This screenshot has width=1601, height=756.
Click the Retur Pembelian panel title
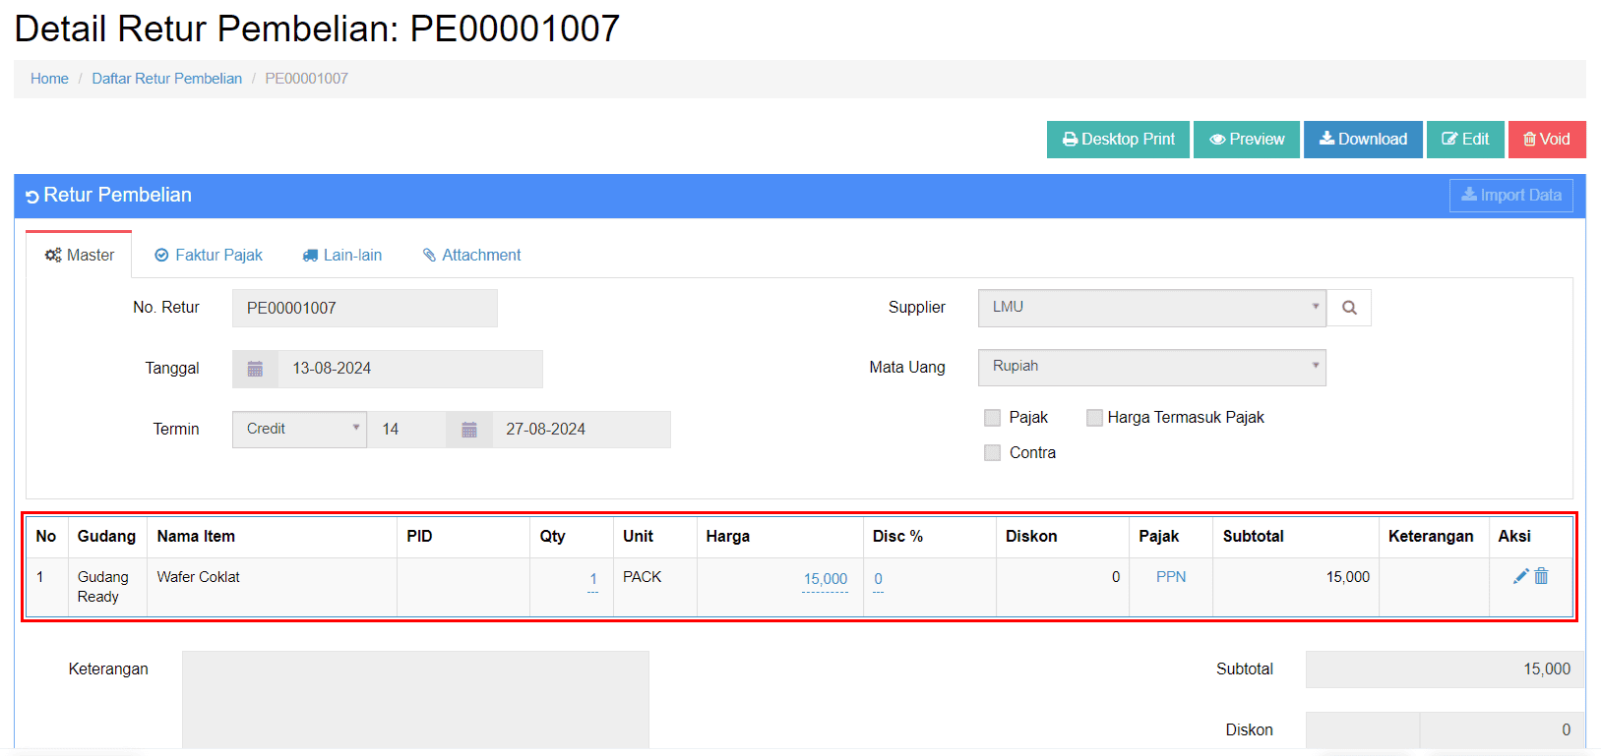coord(117,196)
